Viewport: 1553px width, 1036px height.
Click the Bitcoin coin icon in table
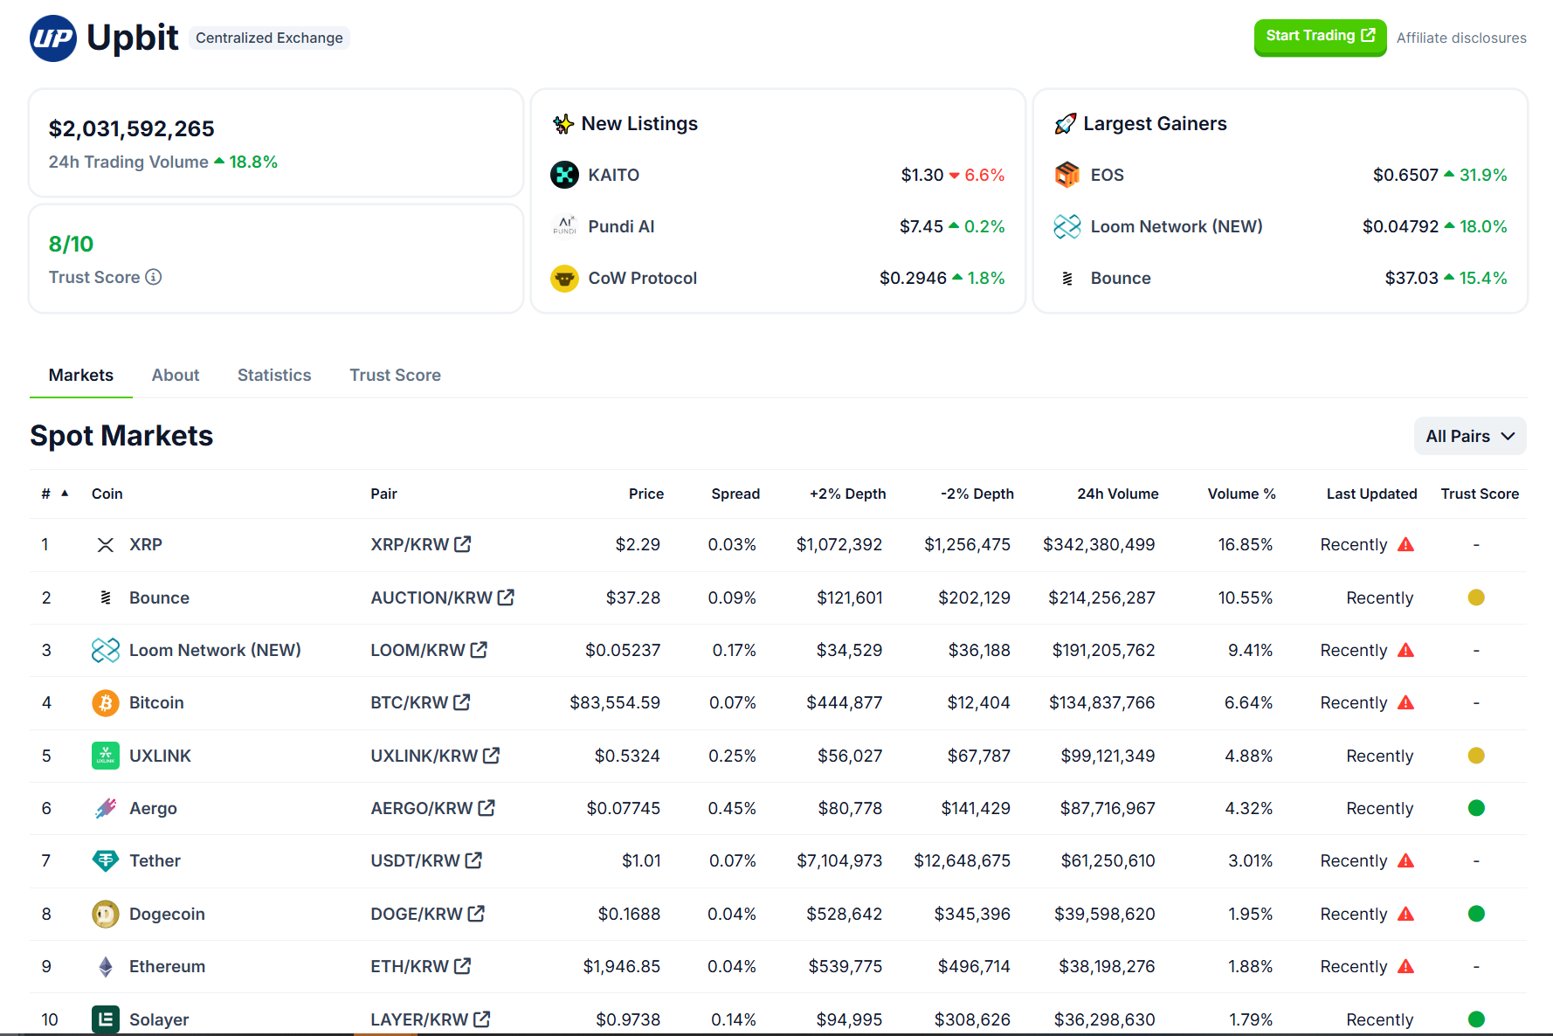click(x=106, y=702)
